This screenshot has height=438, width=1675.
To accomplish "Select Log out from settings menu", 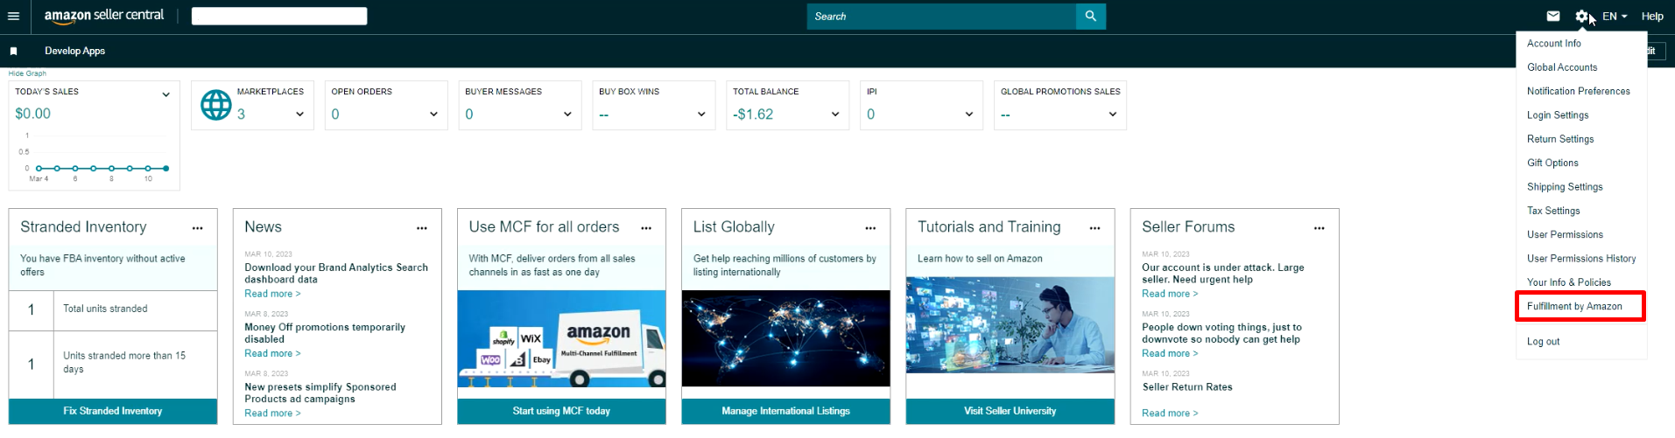I will click(1543, 342).
